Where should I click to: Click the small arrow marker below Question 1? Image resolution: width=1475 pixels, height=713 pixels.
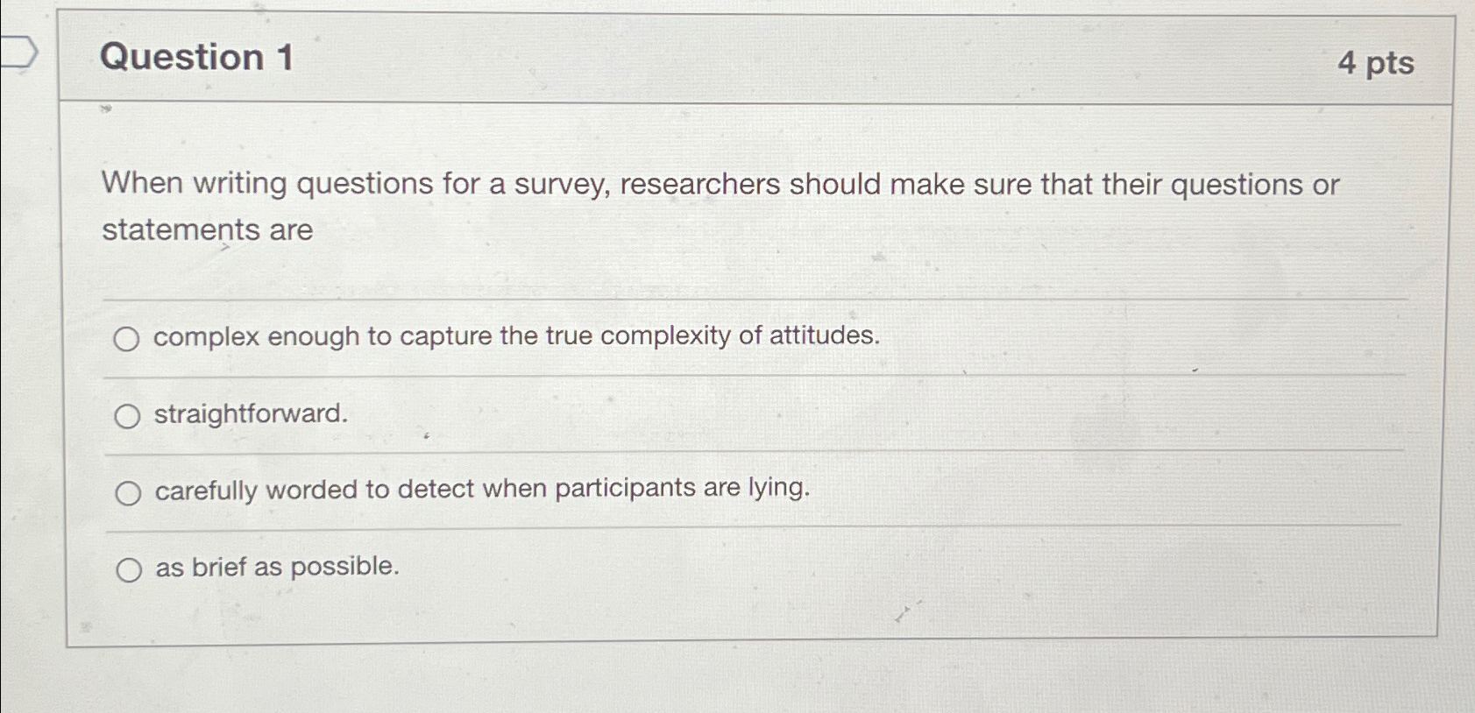tap(104, 110)
